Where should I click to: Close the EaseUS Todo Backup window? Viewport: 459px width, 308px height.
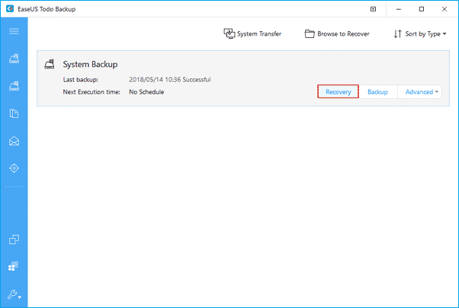pos(444,9)
